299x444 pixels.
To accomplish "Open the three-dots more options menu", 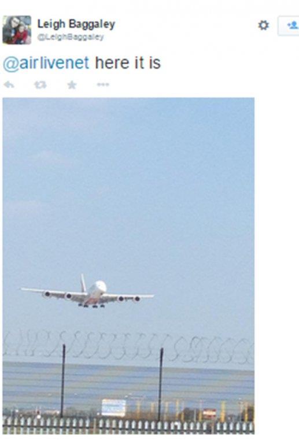I will point(103,84).
